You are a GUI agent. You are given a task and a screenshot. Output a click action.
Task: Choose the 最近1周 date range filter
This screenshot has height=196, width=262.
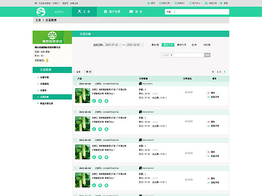155,45
